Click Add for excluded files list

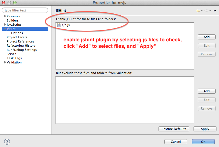click(206, 91)
